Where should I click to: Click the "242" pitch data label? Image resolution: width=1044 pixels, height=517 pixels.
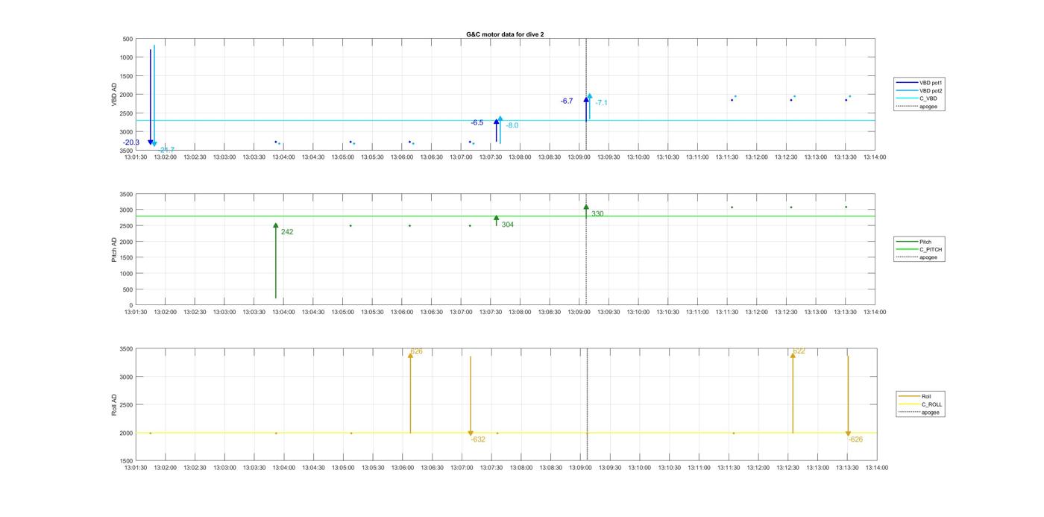click(287, 232)
